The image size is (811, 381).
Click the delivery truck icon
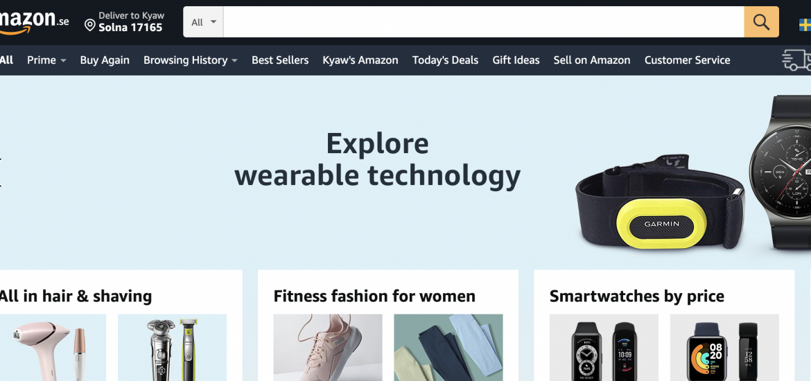click(x=796, y=60)
